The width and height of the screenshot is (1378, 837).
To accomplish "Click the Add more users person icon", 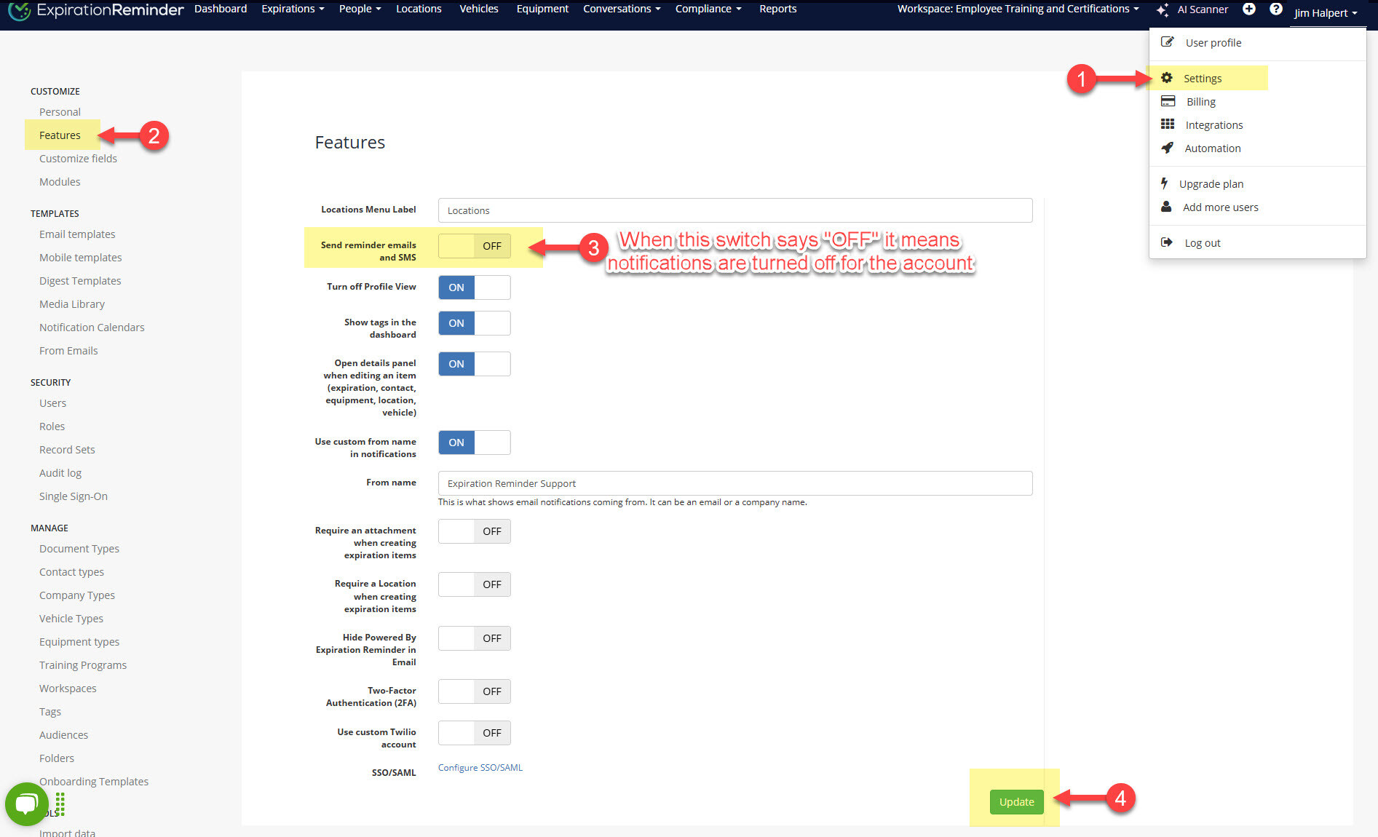I will tap(1166, 207).
